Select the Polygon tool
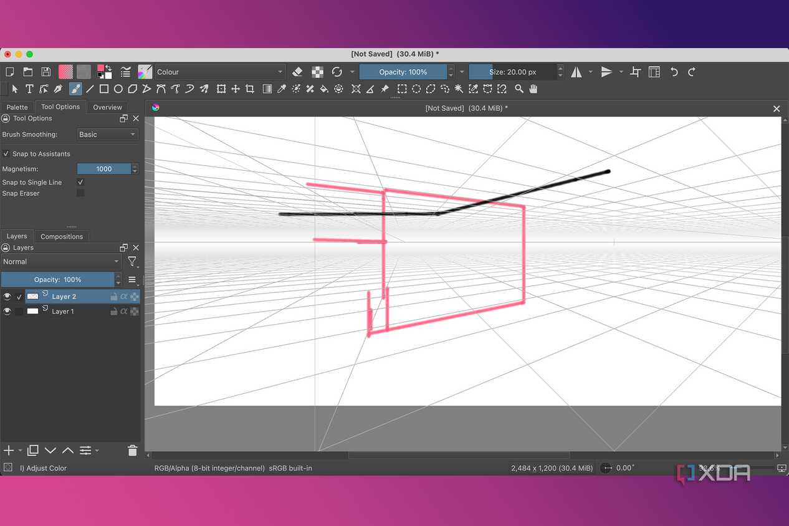 point(132,89)
